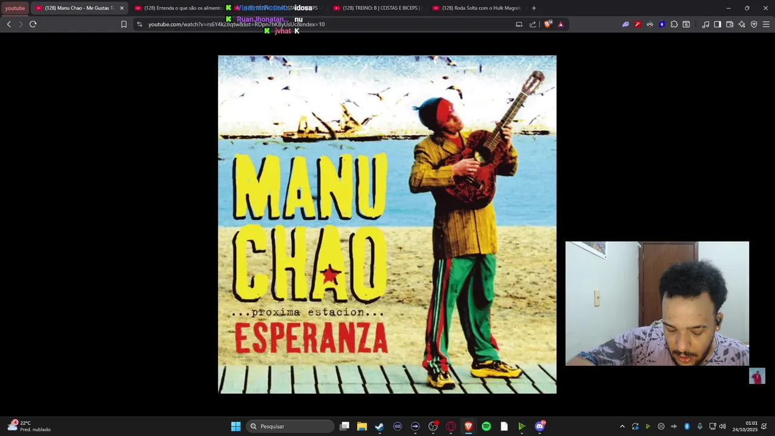Bookmark this page with the bookmark icon
The width and height of the screenshot is (775, 436).
[x=124, y=24]
